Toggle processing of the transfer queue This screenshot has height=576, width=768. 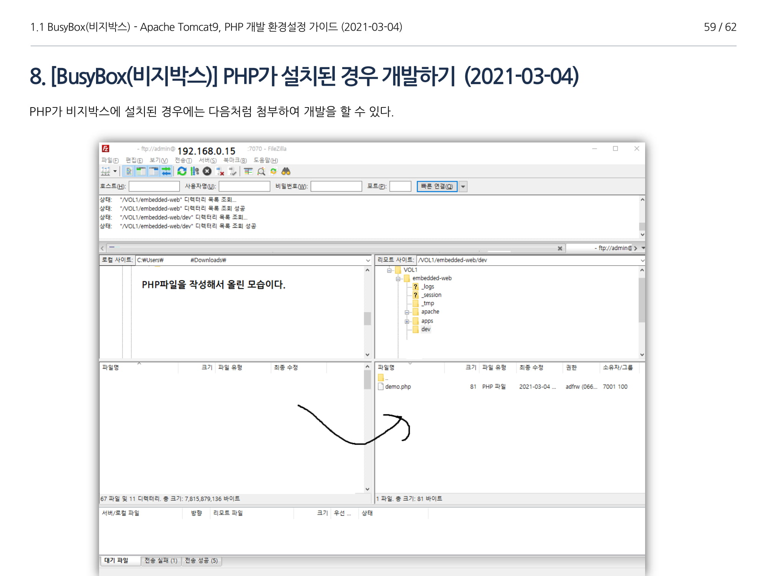(x=195, y=171)
